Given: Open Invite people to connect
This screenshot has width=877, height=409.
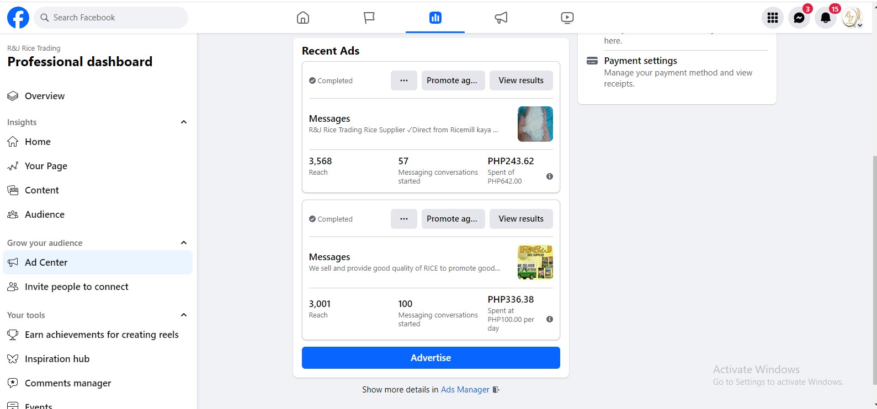Looking at the screenshot, I should click(x=98, y=287).
